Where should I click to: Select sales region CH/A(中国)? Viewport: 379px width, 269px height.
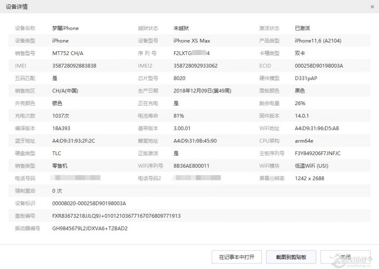pos(65,91)
